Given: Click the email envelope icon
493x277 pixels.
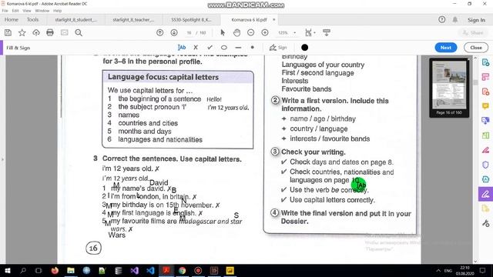Looking at the screenshot, I should [x=65, y=32].
